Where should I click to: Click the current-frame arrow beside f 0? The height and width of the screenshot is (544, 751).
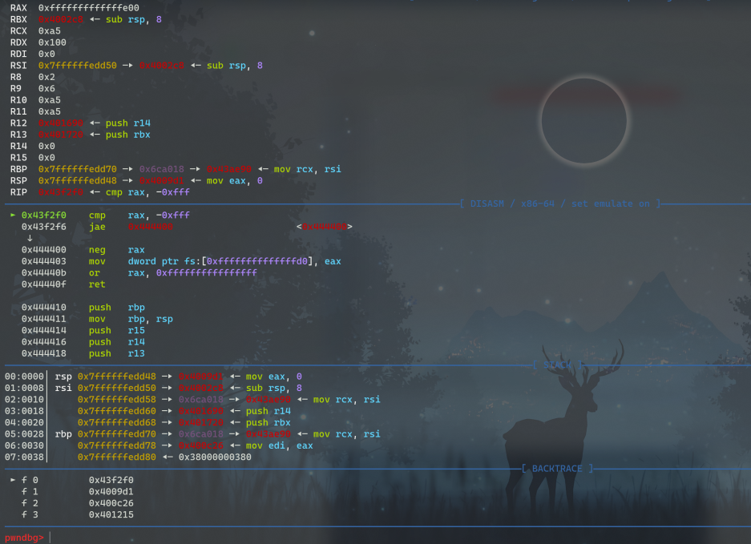click(x=13, y=480)
